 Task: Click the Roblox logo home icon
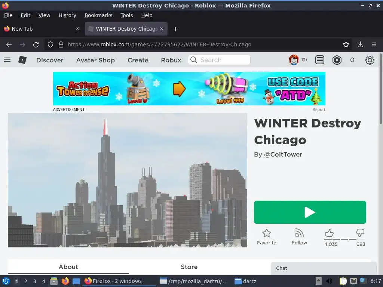(22, 60)
